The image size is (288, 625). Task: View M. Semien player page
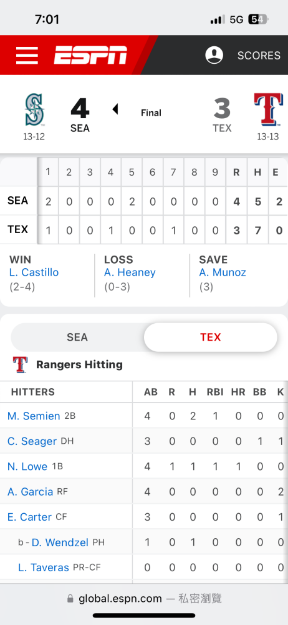[x=34, y=416]
